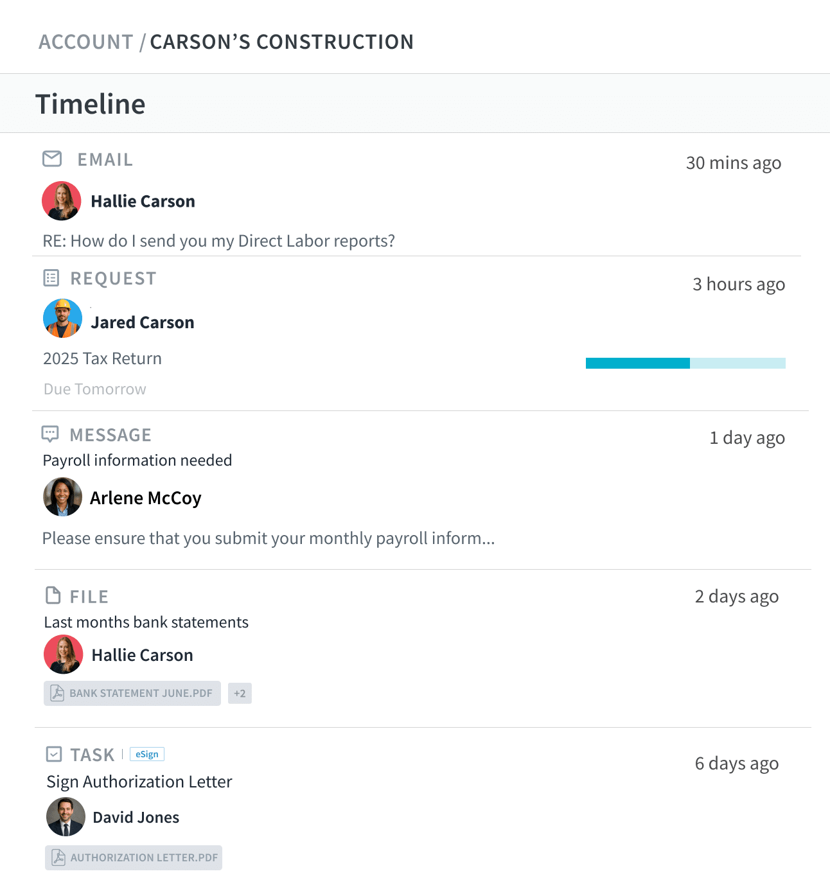Click the envelope icon beside EMAIL label
Viewport: 830px width, 887px height.
[x=52, y=159]
